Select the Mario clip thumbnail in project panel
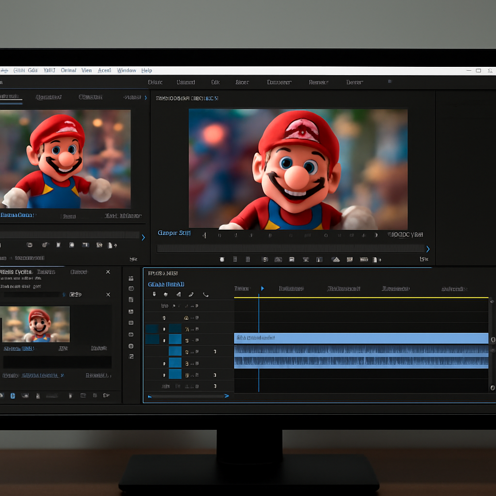This screenshot has height=496, width=496. pyautogui.click(x=35, y=324)
